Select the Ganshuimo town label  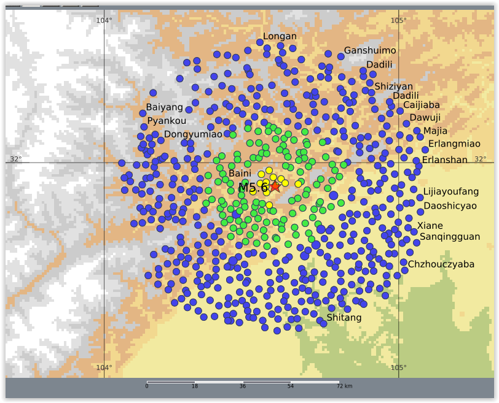click(x=370, y=50)
